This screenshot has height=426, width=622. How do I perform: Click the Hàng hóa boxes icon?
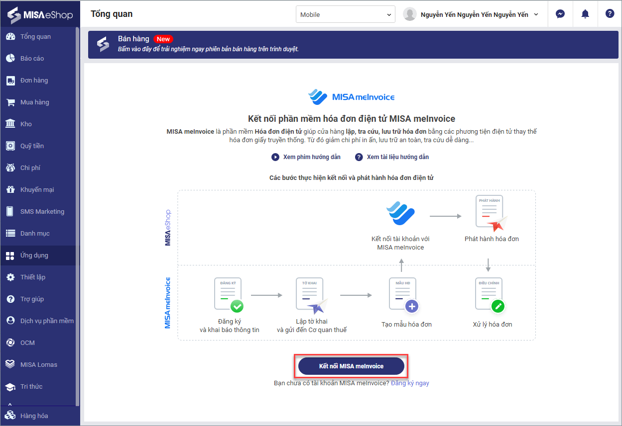point(10,416)
